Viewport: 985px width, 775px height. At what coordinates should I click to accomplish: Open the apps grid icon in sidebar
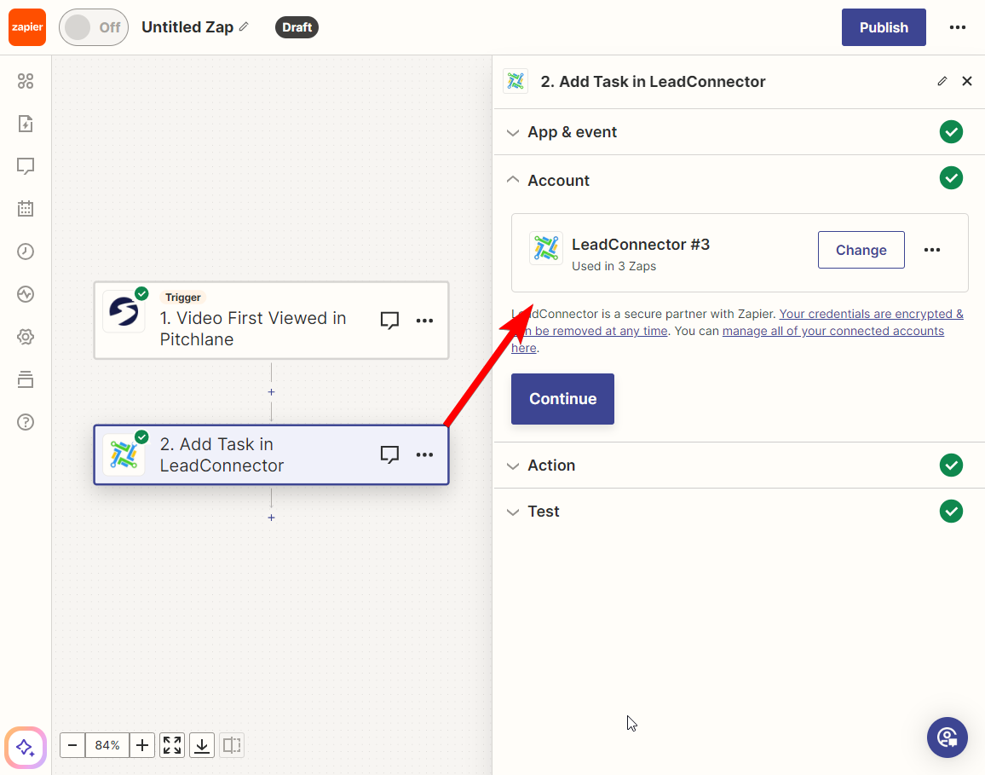[26, 81]
